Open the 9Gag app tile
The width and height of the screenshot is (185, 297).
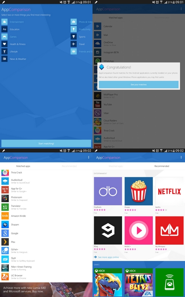pyautogui.click(x=108, y=230)
